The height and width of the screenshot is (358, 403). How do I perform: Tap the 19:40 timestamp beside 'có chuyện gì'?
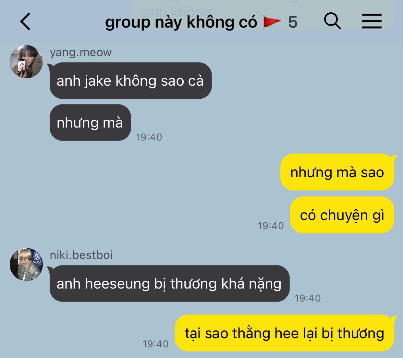tap(271, 226)
